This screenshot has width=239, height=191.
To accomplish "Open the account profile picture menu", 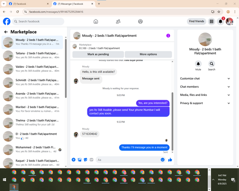I will (x=229, y=21).
